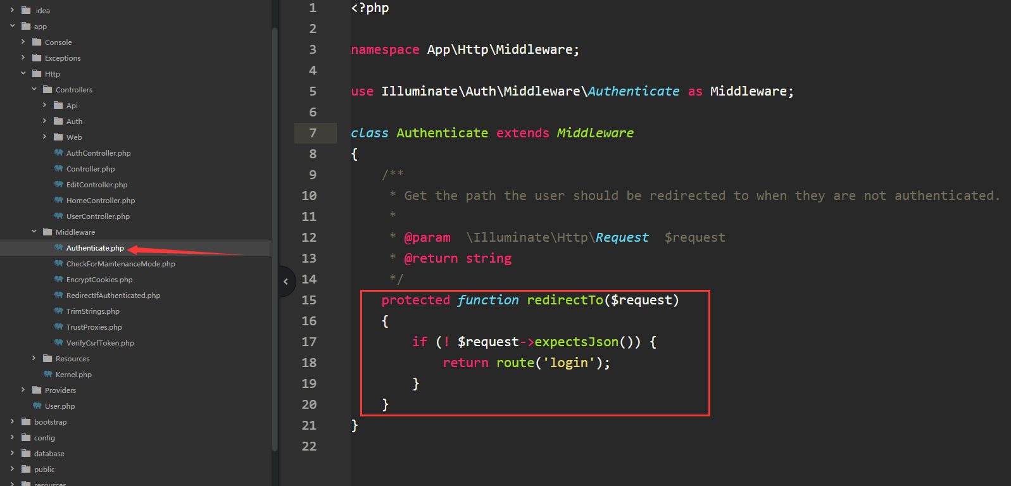Expand the config folder chevron
This screenshot has width=1011, height=486.
(13, 437)
